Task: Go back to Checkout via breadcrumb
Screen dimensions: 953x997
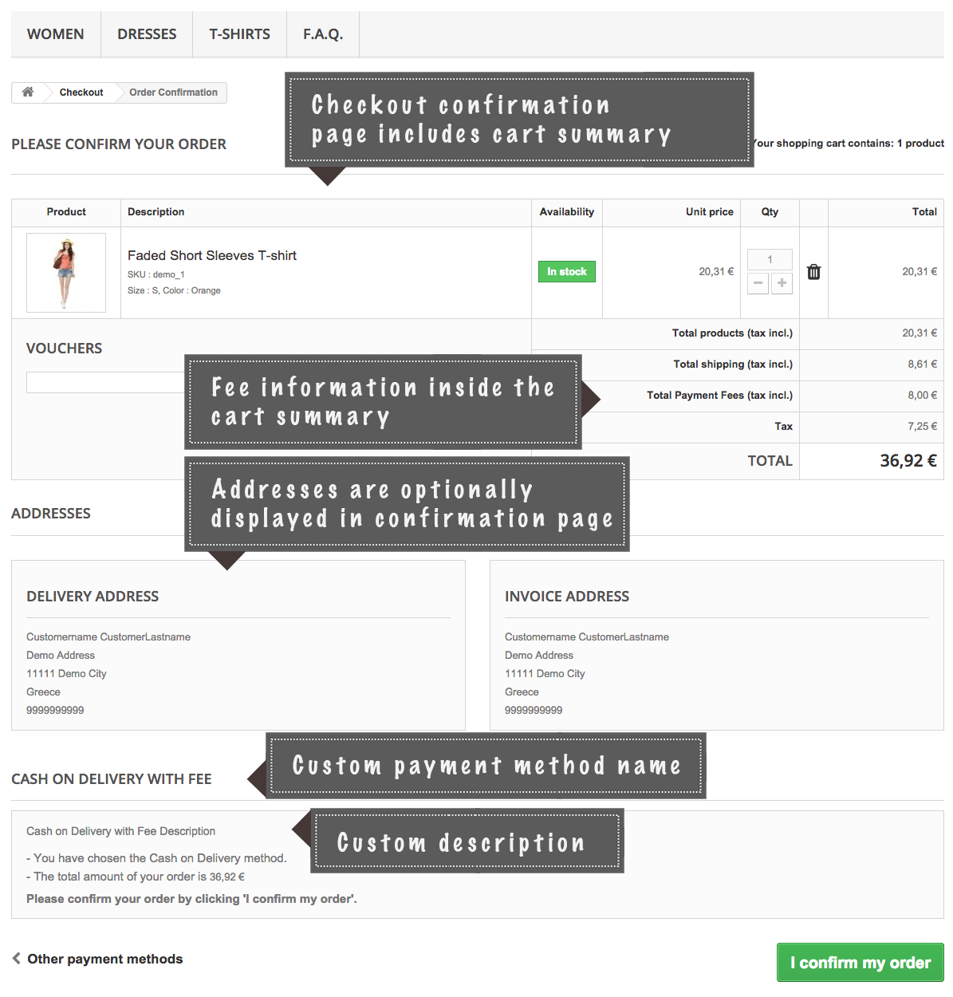Action: pos(81,93)
